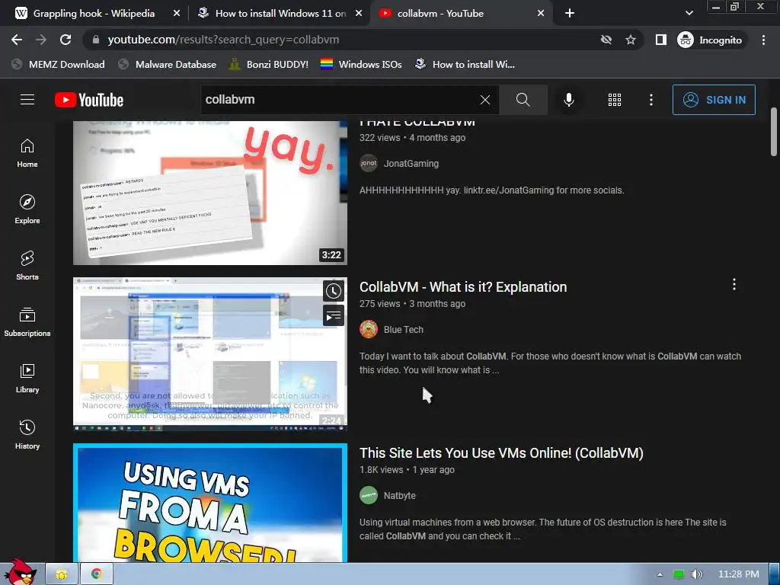Image resolution: width=780 pixels, height=585 pixels.
Task: Go back in browser
Action: point(17,40)
